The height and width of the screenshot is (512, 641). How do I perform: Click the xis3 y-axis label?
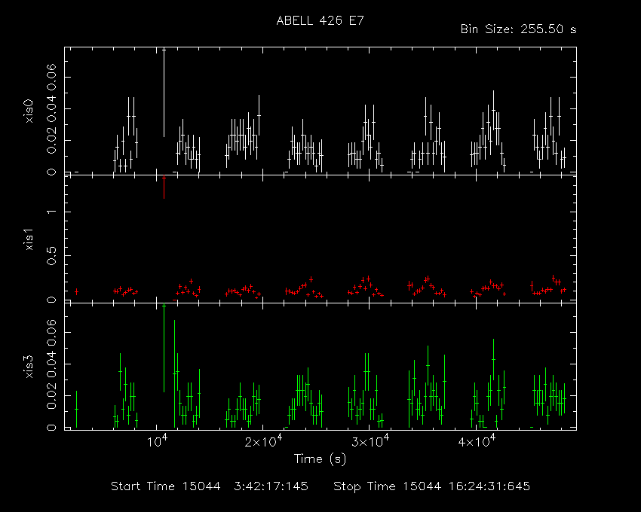coord(29,367)
